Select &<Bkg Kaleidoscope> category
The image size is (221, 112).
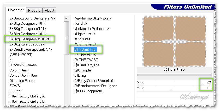[27, 44]
